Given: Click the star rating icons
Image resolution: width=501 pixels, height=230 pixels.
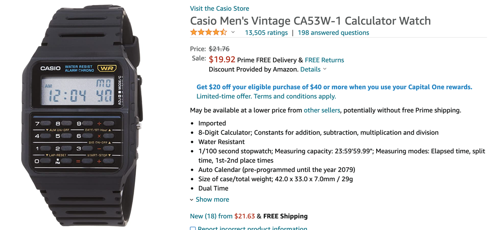Looking at the screenshot, I should tap(208, 32).
